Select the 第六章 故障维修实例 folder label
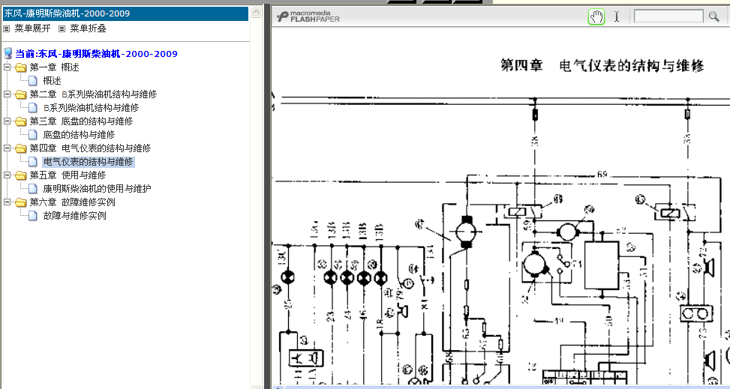The image size is (730, 389). (72, 202)
